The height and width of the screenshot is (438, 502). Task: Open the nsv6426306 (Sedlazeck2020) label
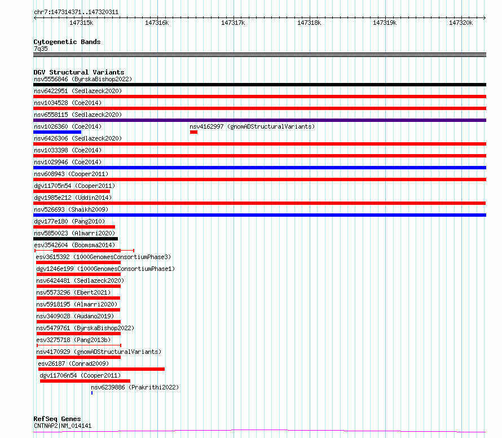[78, 138]
